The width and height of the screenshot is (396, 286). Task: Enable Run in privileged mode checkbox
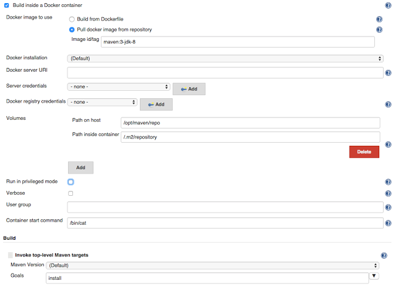pyautogui.click(x=71, y=182)
